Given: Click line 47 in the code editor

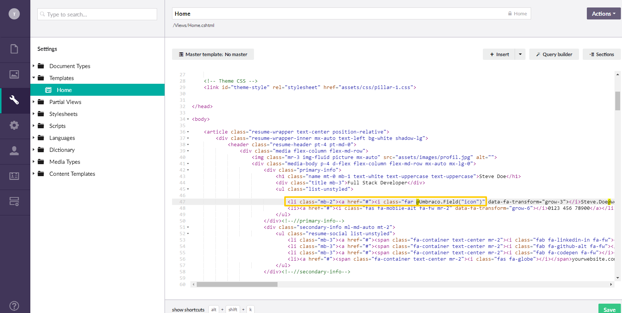Looking at the screenshot, I should pos(393,202).
